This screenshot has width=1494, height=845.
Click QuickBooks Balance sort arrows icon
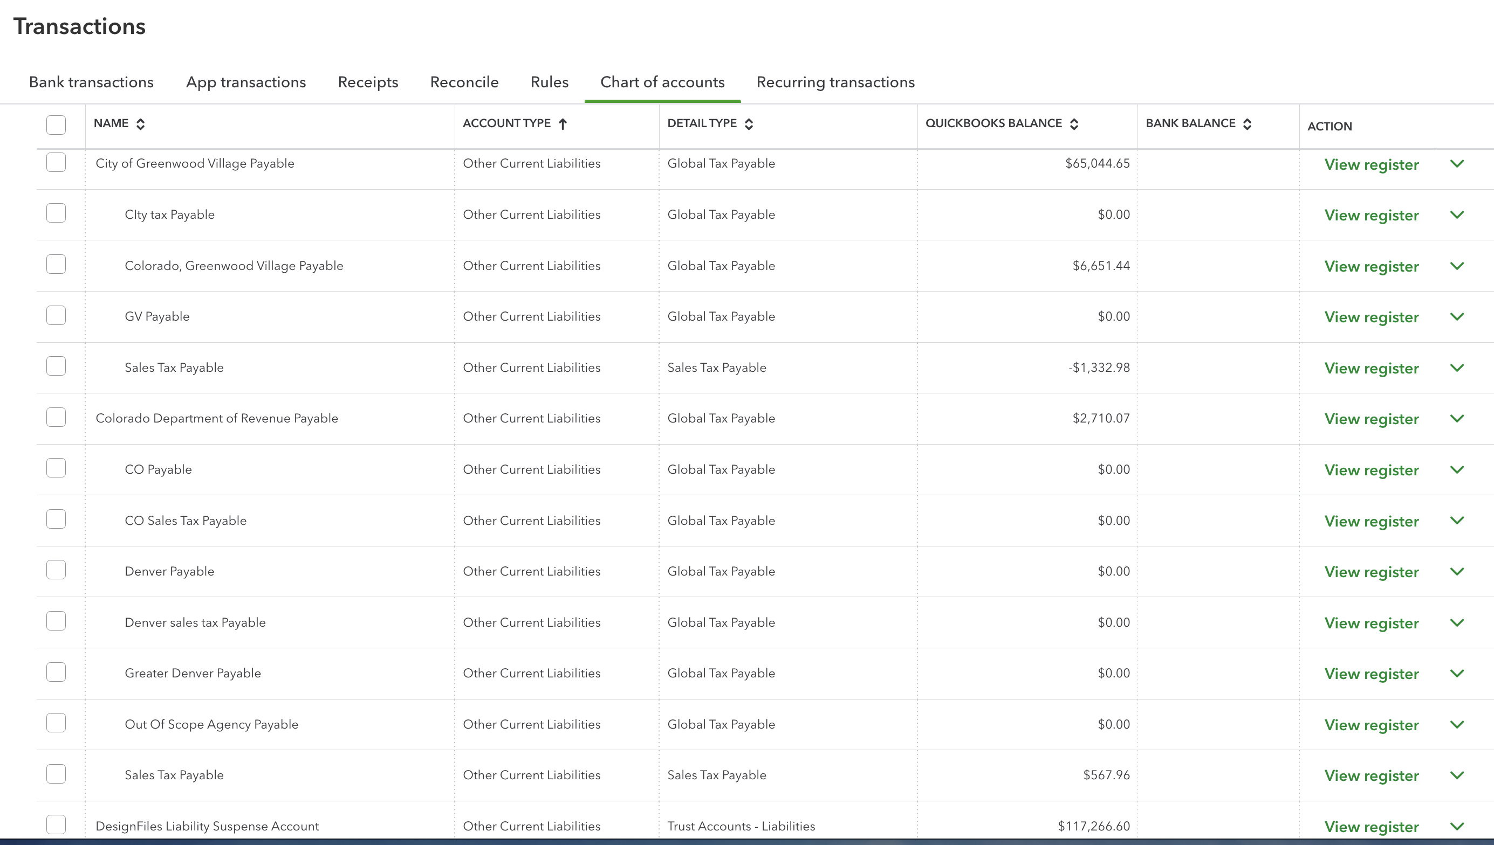pyautogui.click(x=1074, y=123)
